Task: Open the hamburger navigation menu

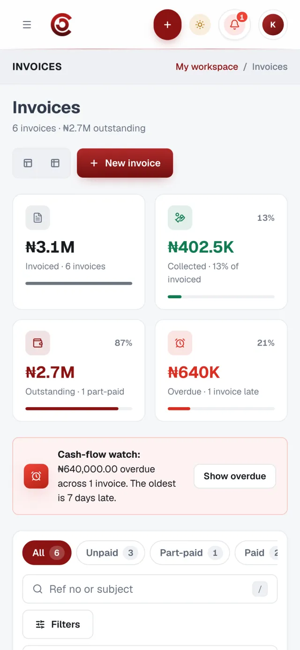Action: [x=27, y=24]
